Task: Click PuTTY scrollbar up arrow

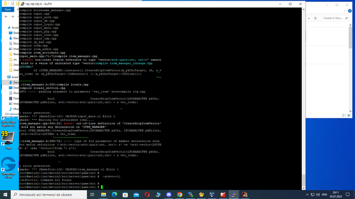Action: tap(303, 10)
